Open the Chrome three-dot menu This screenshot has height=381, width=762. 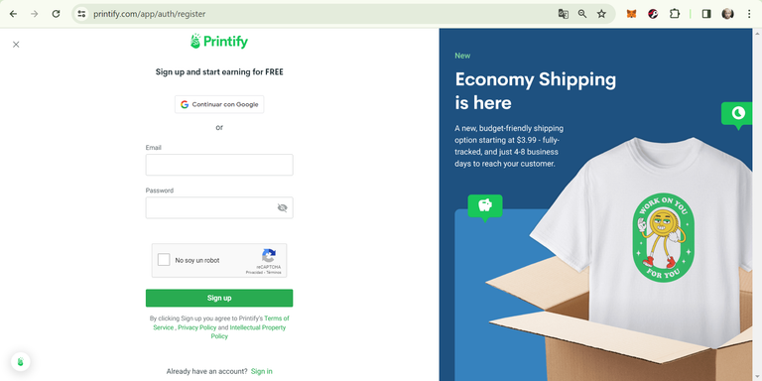(x=749, y=14)
